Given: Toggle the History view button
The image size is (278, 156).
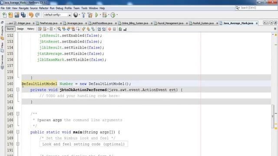Looking at the screenshot, I should click(x=31, y=29).
